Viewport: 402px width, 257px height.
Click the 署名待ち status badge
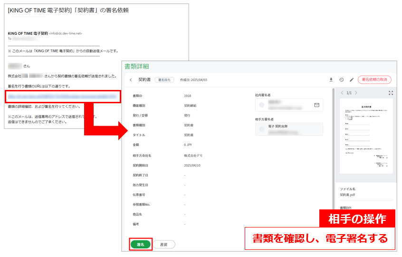(164, 80)
